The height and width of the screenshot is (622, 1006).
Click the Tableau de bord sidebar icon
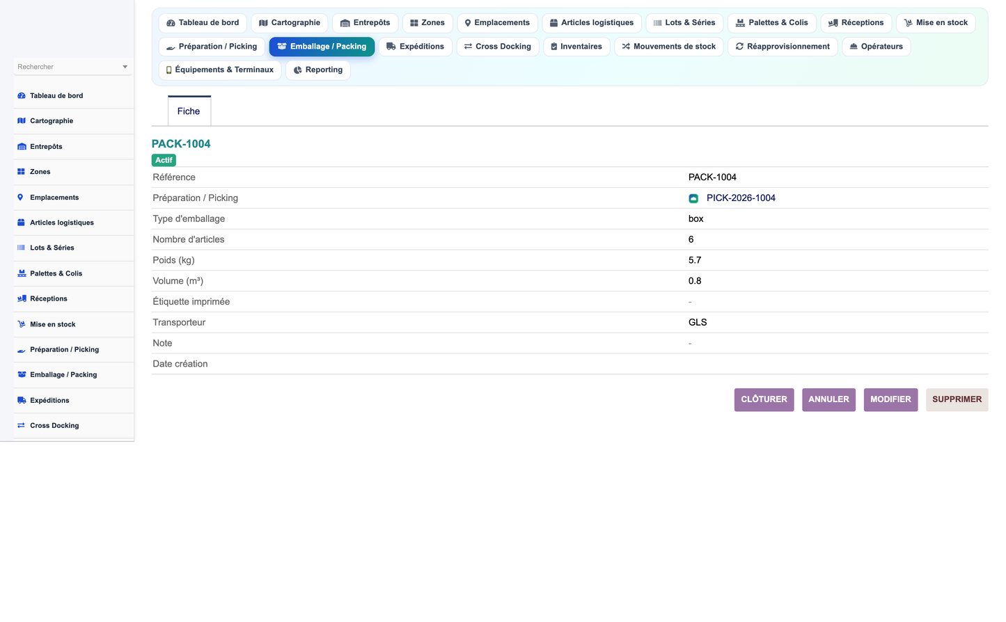(x=22, y=96)
